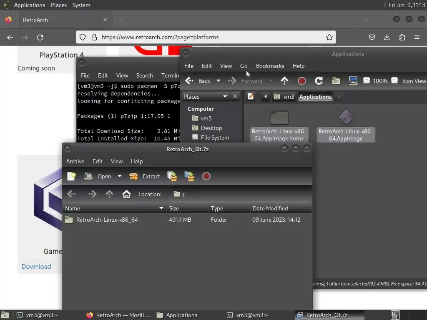Screen dimensions: 427x320
Task: Open the Firefox hamburger menu
Action: pos(417,37)
